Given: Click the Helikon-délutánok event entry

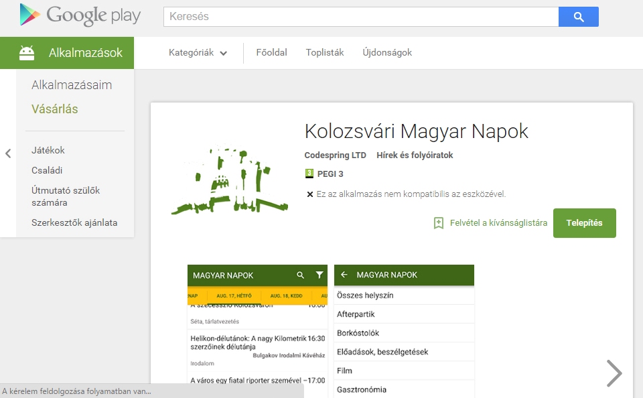Looking at the screenshot, I should click(257, 350).
